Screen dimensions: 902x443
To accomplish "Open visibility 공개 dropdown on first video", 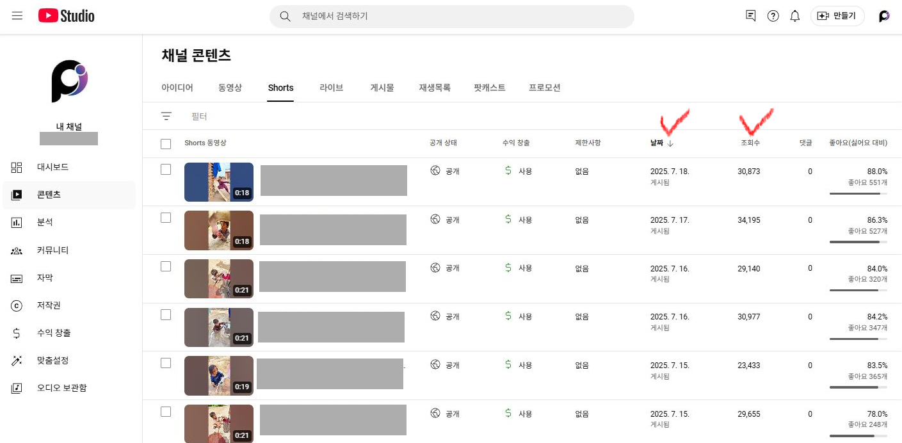I will tap(446, 171).
